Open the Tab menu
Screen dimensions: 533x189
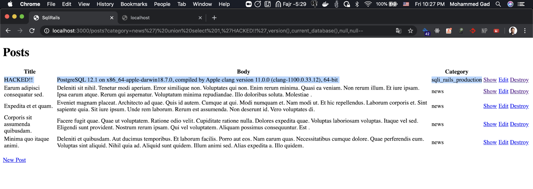[x=182, y=4]
